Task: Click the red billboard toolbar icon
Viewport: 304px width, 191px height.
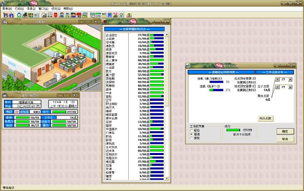Action: 79,15
